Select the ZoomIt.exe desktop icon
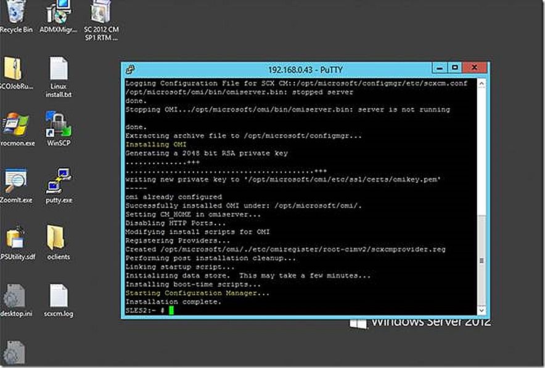 15,186
